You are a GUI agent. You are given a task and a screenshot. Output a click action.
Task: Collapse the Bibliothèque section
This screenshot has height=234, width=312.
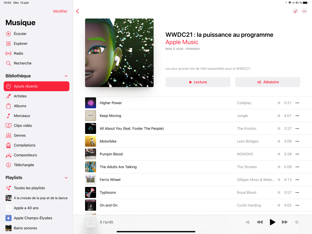pyautogui.click(x=66, y=76)
